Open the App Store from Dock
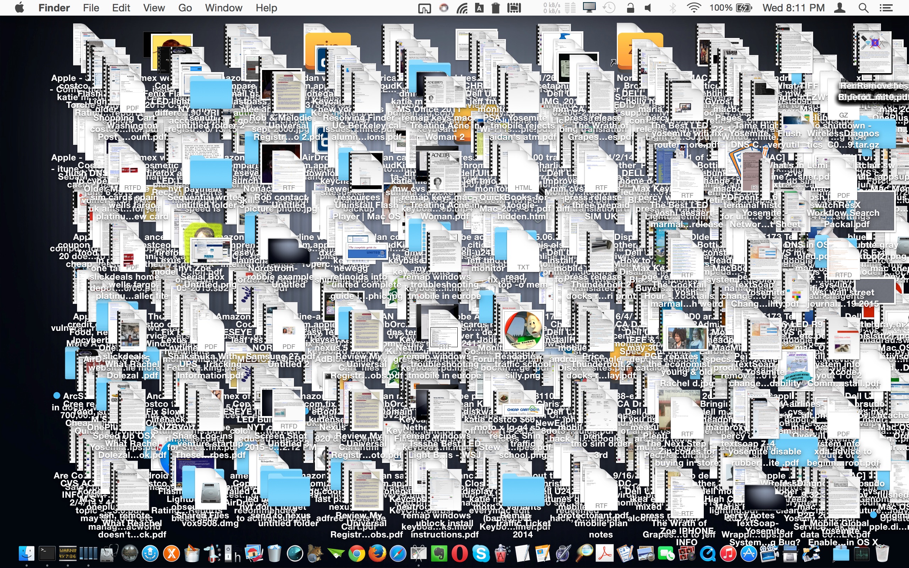Viewport: 909px width, 568px height. [749, 553]
